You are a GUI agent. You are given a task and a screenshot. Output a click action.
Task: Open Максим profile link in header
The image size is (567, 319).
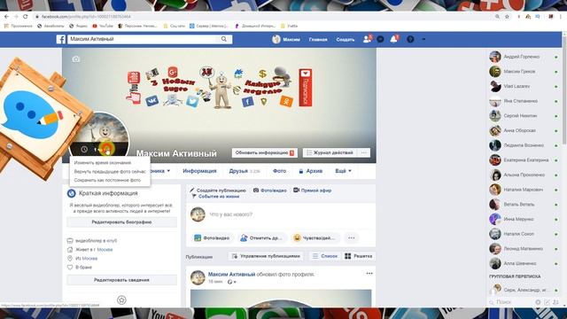point(286,39)
